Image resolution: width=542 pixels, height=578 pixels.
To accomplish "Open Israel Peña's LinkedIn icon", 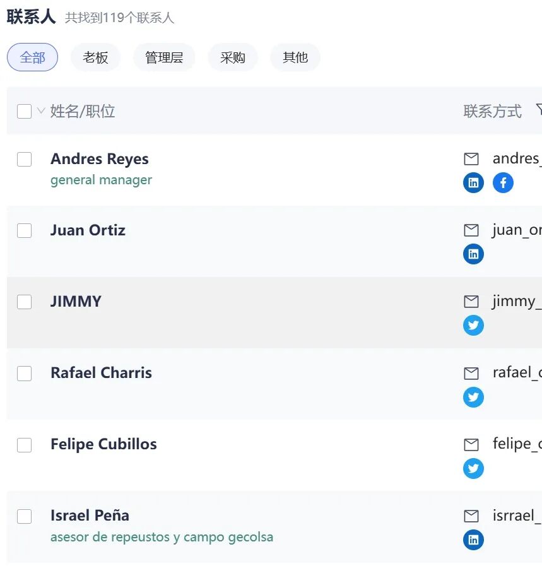I will (473, 540).
